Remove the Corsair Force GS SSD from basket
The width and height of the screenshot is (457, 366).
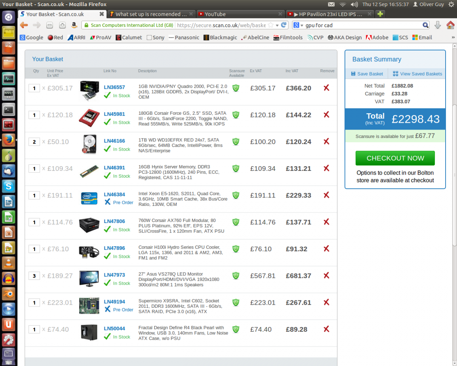point(326,115)
